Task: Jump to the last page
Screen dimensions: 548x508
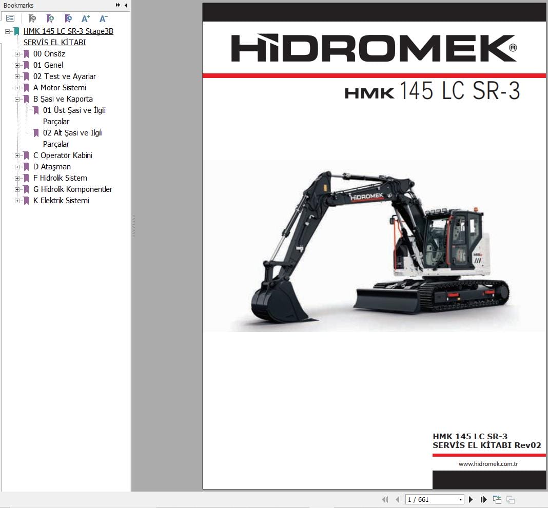Action: point(483,499)
